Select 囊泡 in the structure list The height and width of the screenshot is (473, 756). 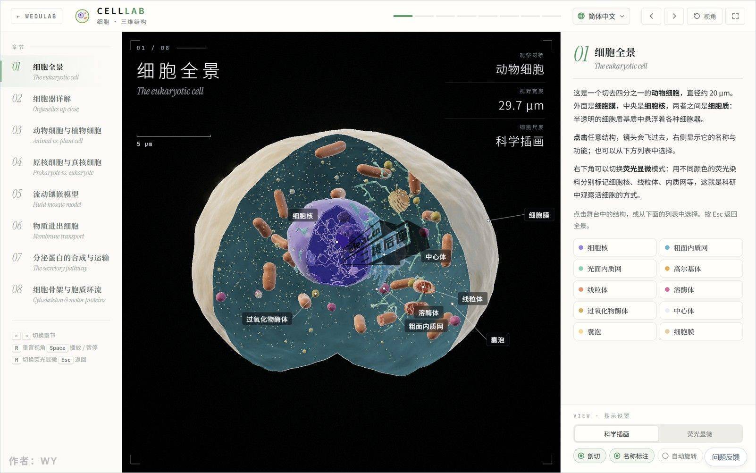tap(615, 331)
